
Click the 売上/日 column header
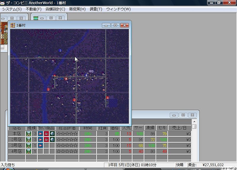click(180, 128)
